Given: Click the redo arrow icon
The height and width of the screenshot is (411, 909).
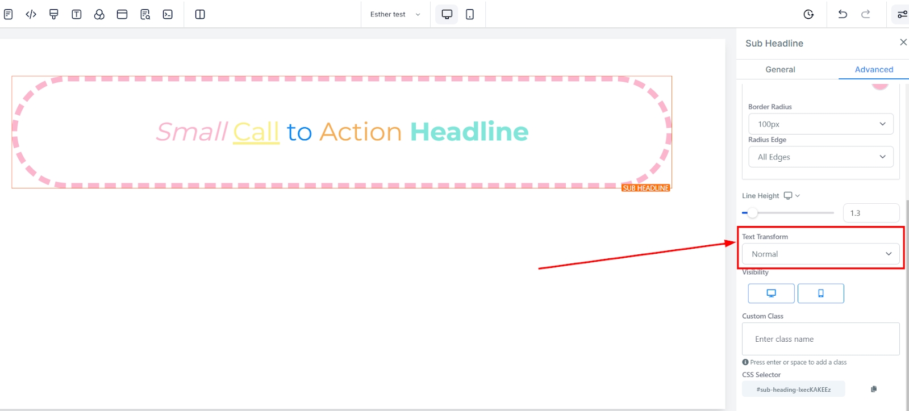Looking at the screenshot, I should [865, 14].
